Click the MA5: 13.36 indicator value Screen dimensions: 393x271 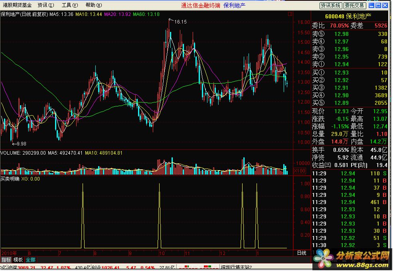(61, 14)
